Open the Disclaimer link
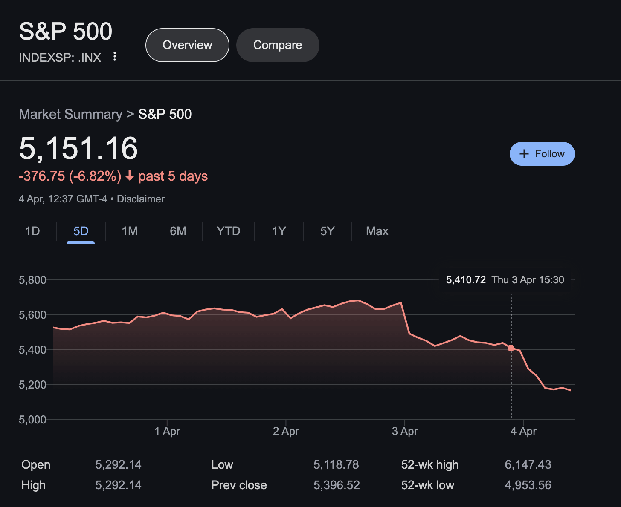Screen dimensions: 621x507 140,199
